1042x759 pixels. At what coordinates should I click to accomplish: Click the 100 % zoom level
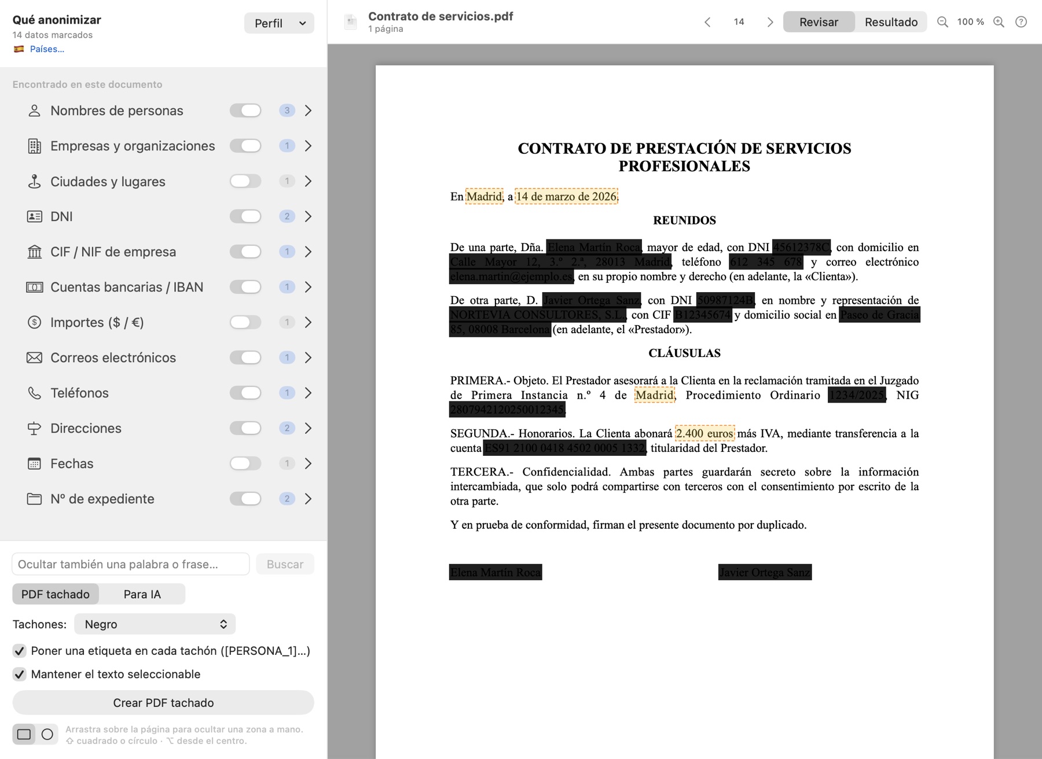coord(971,22)
